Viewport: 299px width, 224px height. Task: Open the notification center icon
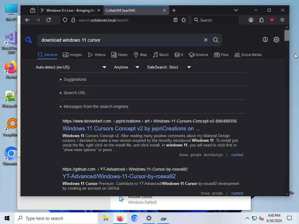[x=289, y=218]
